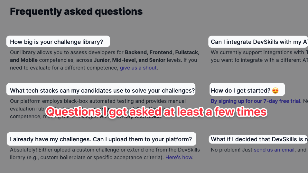Click 'I already have my challenges' question heading

[101, 139]
